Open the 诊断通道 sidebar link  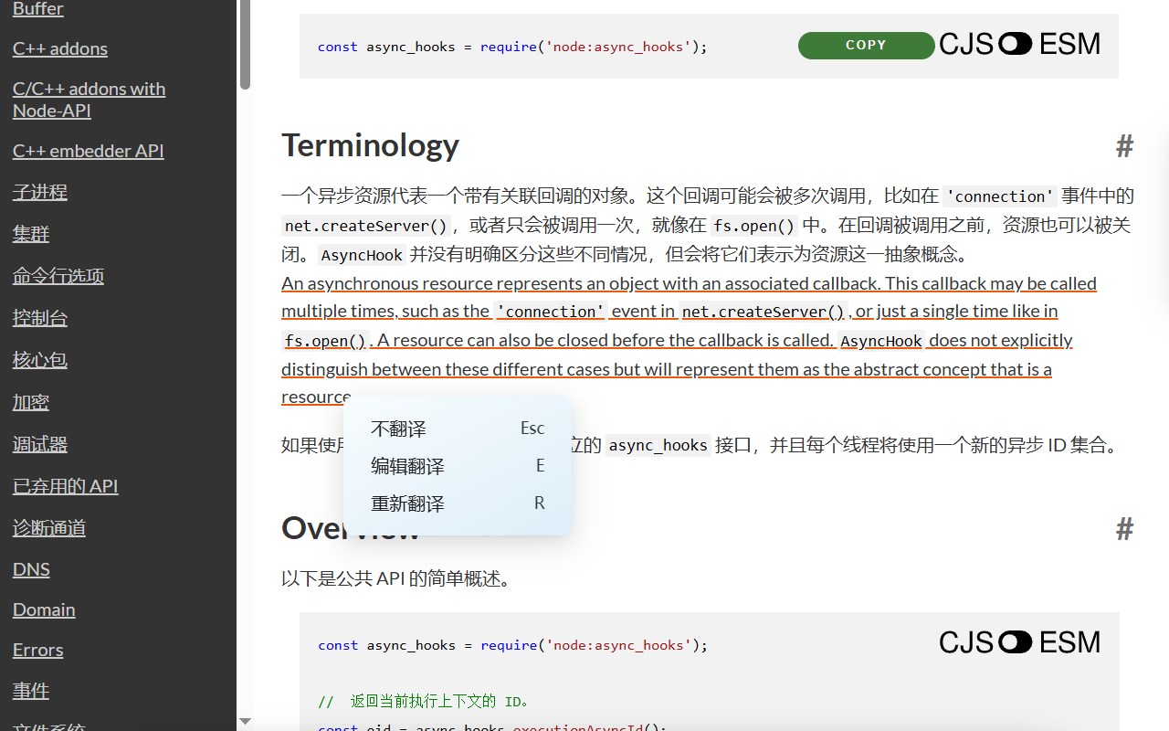[x=49, y=528]
